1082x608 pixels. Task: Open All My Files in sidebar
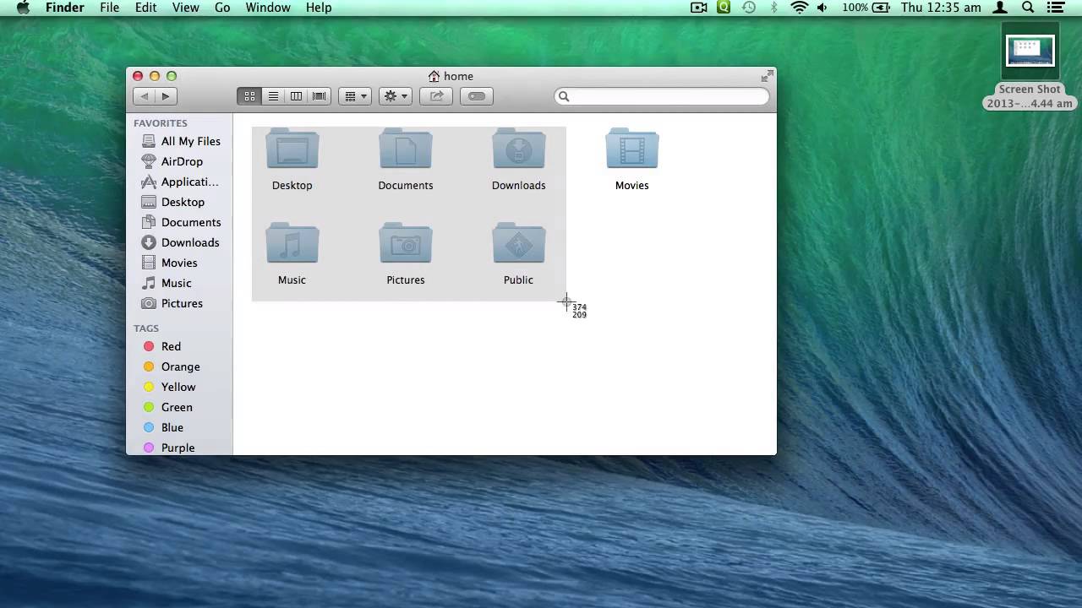pyautogui.click(x=180, y=141)
